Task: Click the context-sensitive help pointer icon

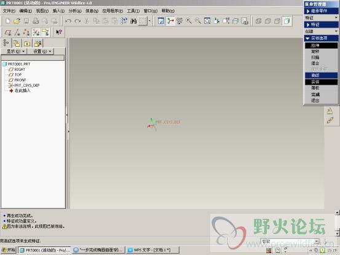Action: pyautogui.click(x=59, y=33)
